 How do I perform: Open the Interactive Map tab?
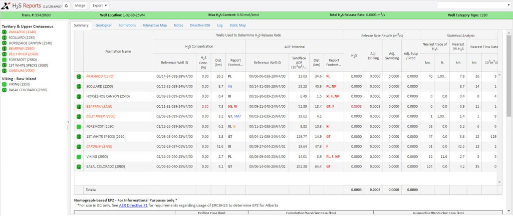pos(155,25)
